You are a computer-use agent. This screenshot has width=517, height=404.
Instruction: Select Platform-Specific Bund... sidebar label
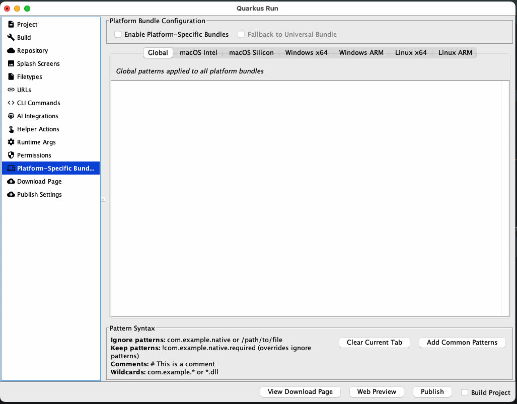point(55,168)
